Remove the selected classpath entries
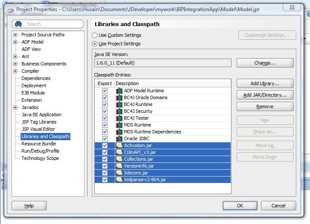This screenshot has height=224, width=310. click(x=265, y=106)
